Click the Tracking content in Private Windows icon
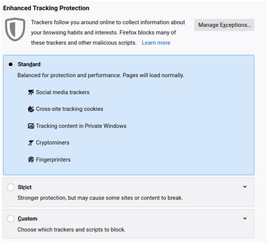The height and width of the screenshot is (244, 268). click(x=31, y=126)
